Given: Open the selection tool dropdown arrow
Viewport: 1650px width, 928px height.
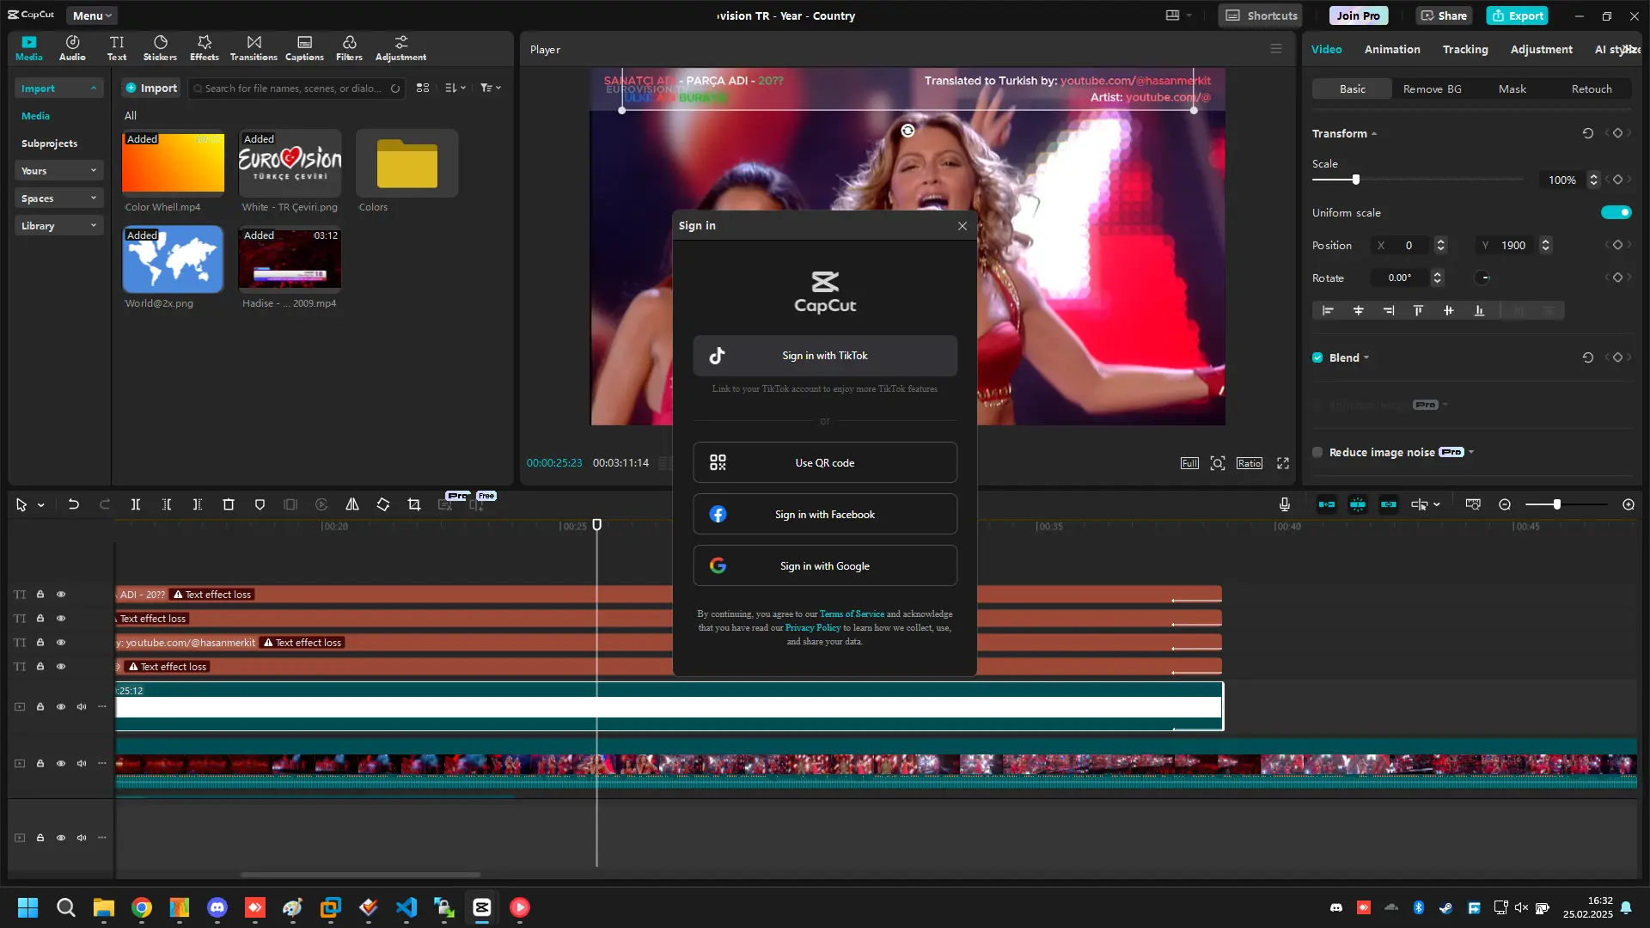Looking at the screenshot, I should 41,505.
